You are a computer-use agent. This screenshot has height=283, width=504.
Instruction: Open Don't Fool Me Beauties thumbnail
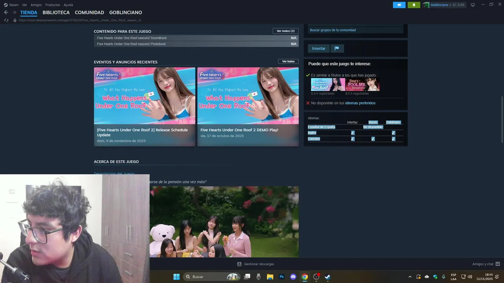(x=363, y=85)
